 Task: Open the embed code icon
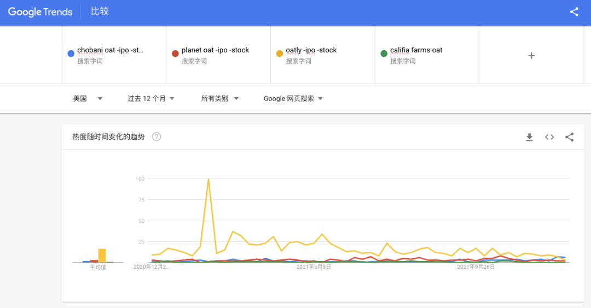(549, 137)
